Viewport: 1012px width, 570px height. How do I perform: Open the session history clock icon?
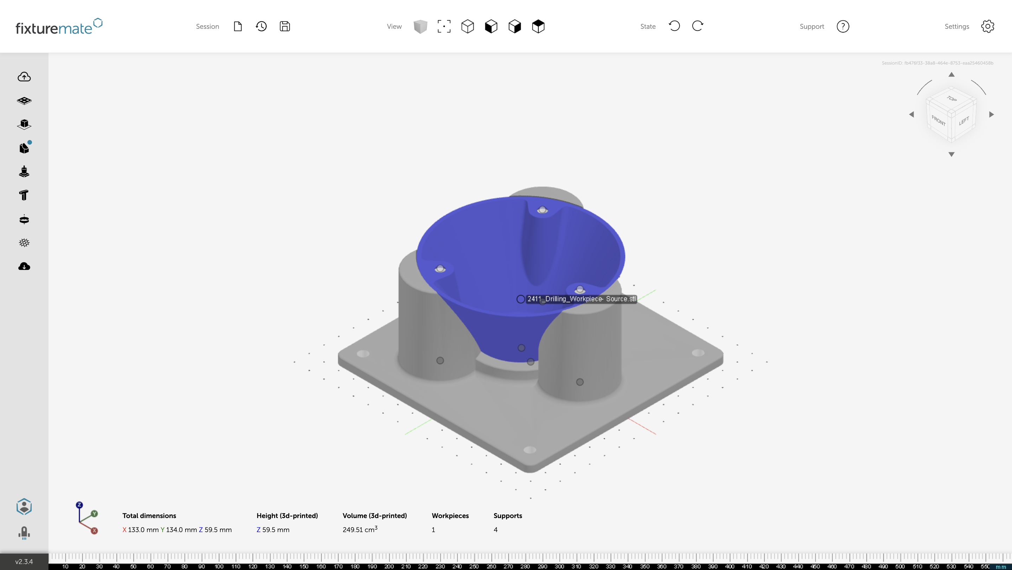coord(261,26)
